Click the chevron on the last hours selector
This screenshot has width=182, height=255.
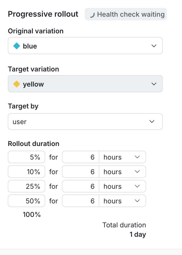[x=138, y=201]
